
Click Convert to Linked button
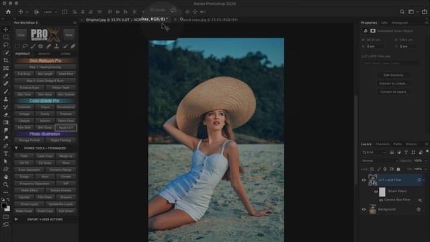[393, 83]
